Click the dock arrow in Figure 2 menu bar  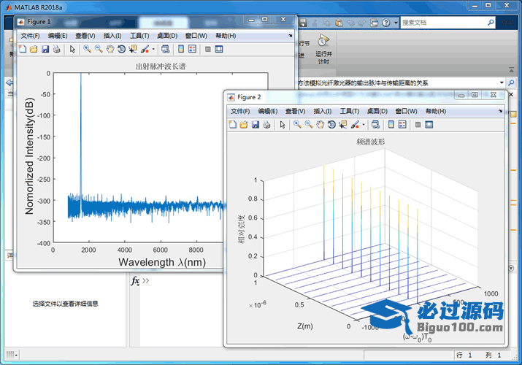pos(500,111)
